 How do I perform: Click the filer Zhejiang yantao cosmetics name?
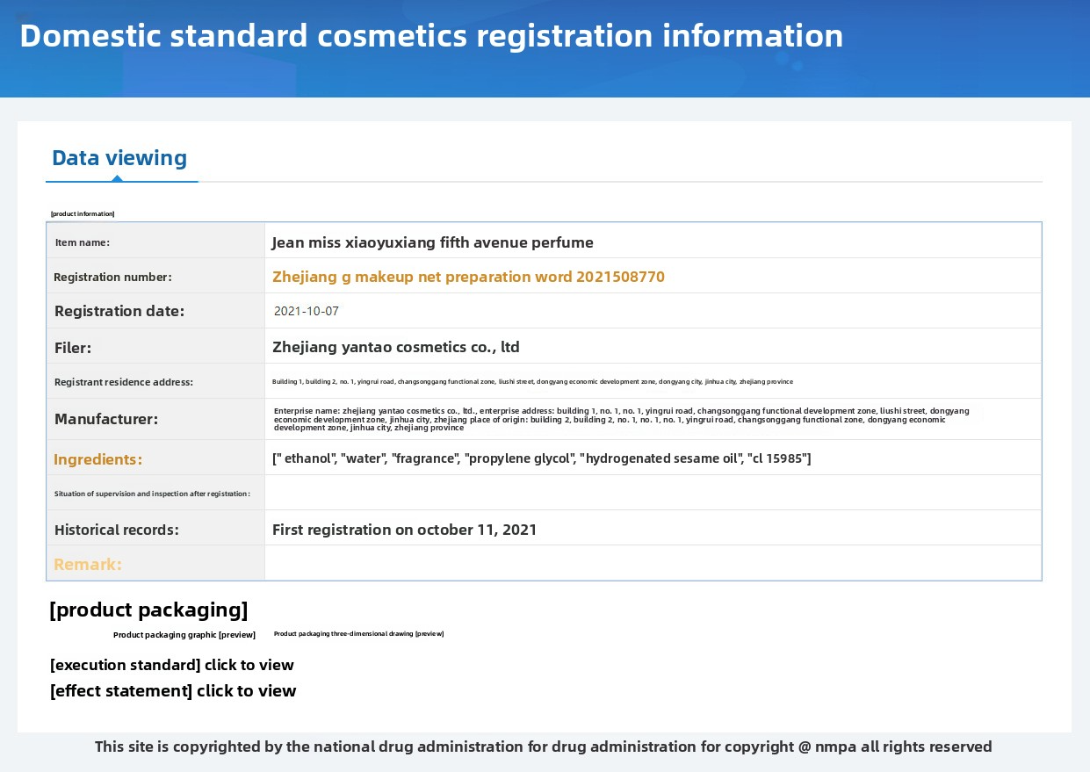[x=396, y=347]
